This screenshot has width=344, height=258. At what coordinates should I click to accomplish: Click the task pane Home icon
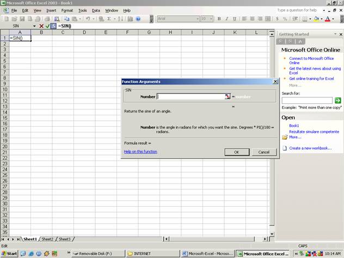tap(300, 41)
